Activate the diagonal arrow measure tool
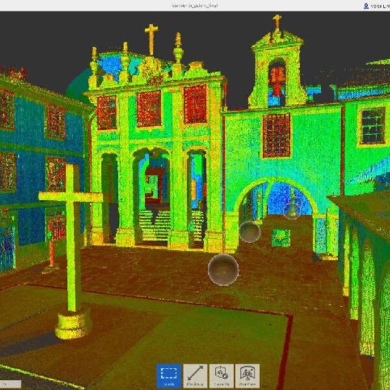The width and height of the screenshot is (390, 390). pos(195,376)
